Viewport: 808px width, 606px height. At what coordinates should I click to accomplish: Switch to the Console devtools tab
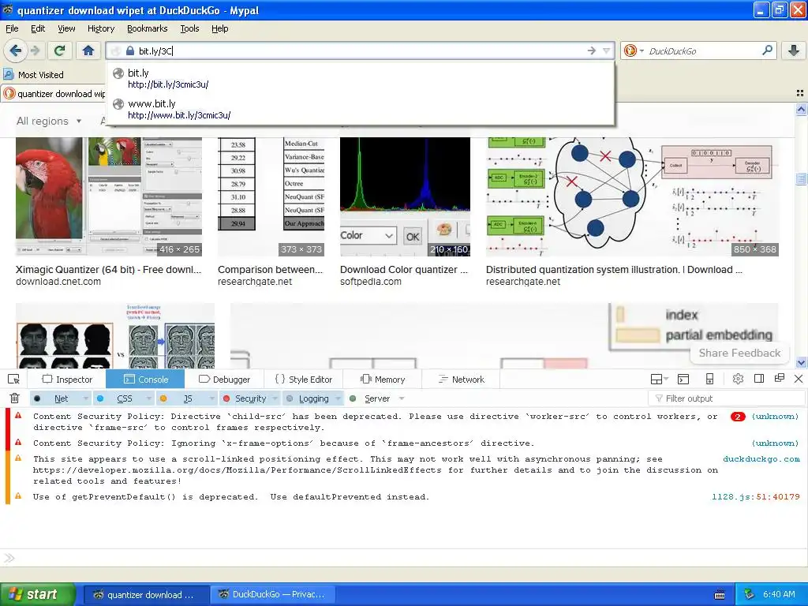pyautogui.click(x=146, y=380)
